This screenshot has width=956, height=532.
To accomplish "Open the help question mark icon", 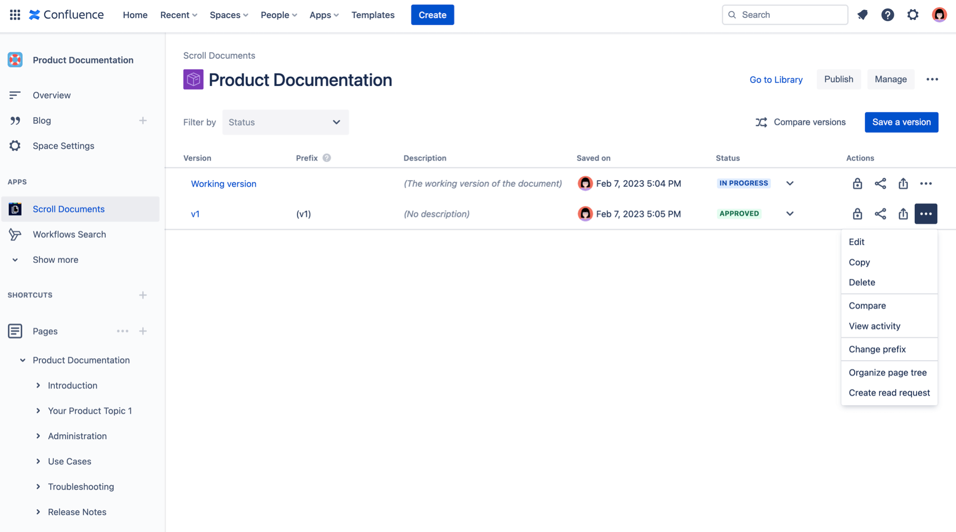I will pos(888,15).
